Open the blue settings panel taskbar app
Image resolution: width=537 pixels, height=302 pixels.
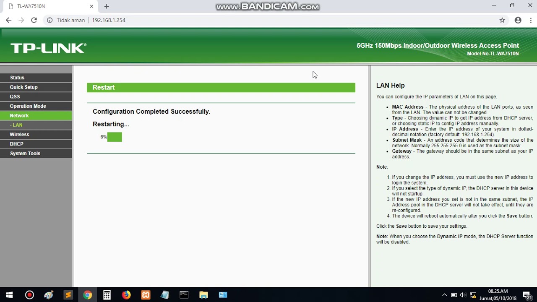point(223,295)
